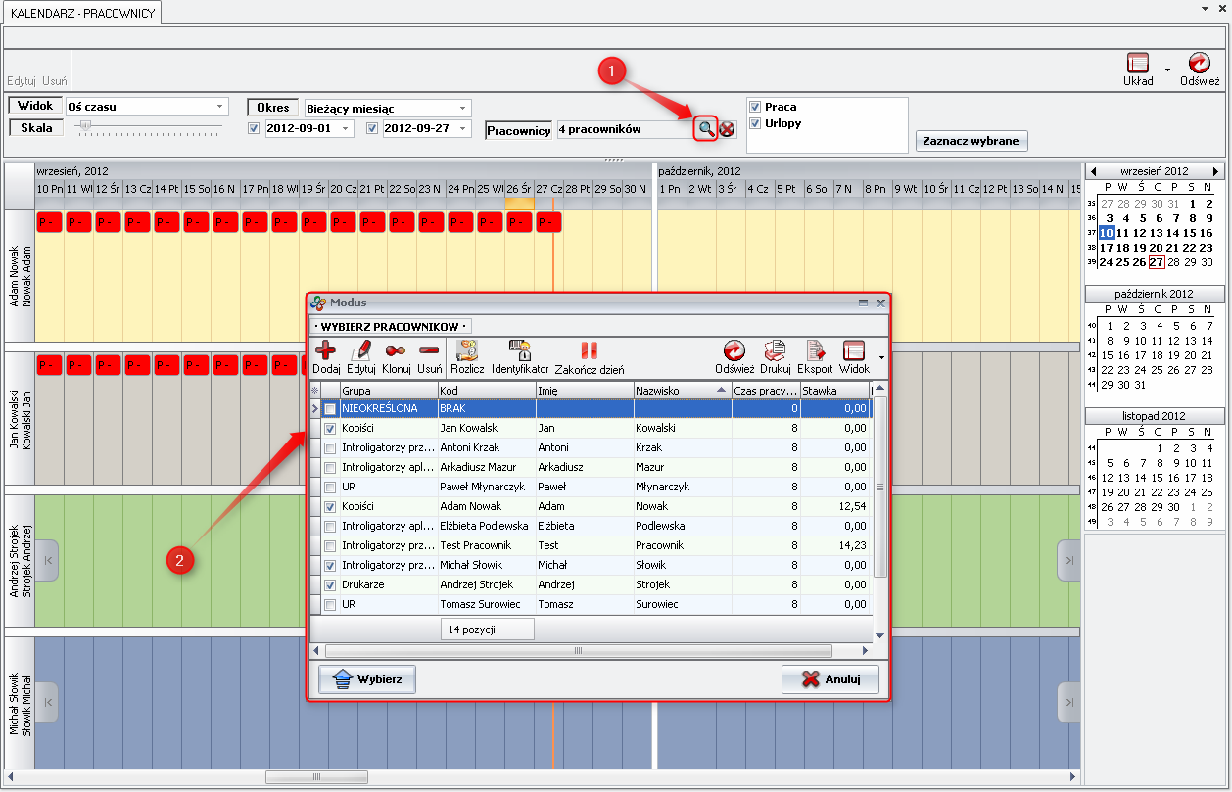Click the Zaznacz wybrane button

[971, 141]
